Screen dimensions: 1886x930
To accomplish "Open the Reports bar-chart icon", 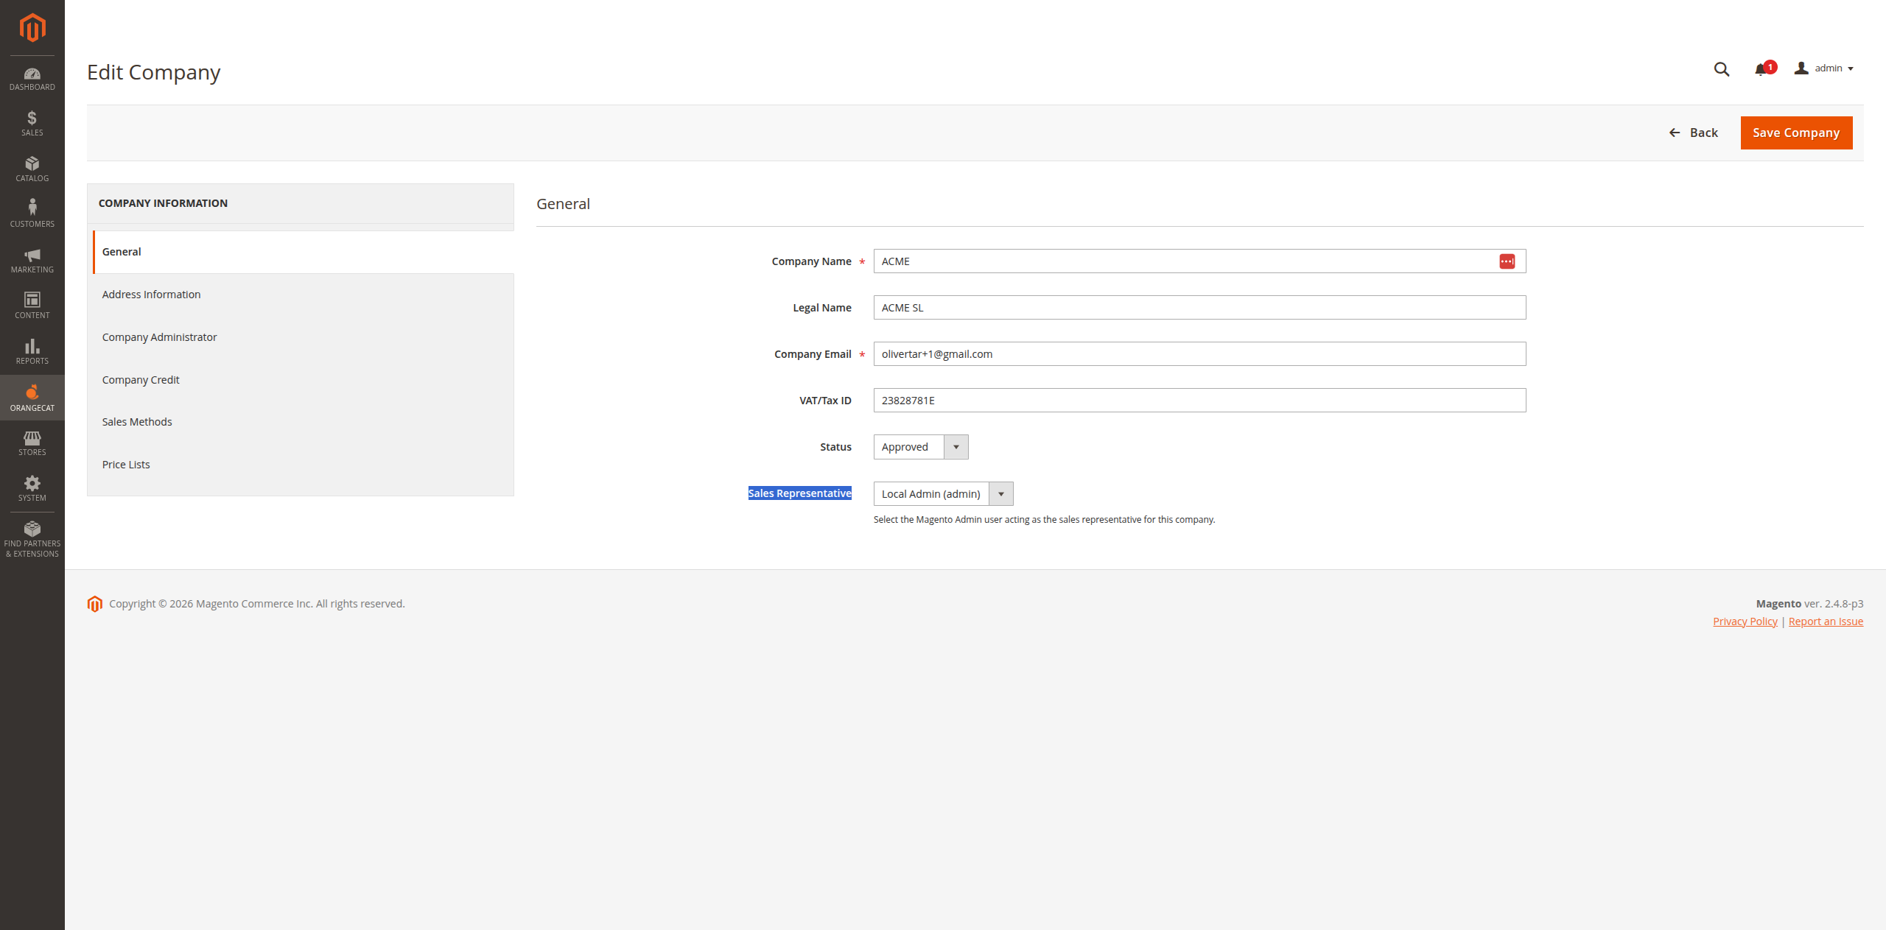I will click(32, 351).
